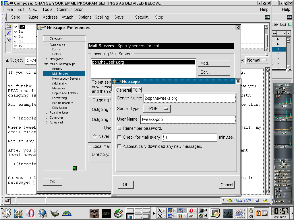Collapse the Mail & Newsgroups category
Image resolution: width=294 pixels, height=220 pixels.
coord(46,64)
